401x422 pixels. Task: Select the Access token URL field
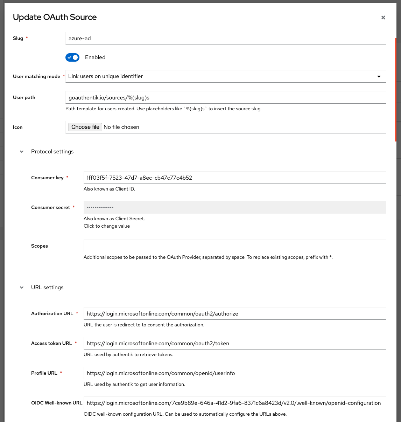point(234,344)
